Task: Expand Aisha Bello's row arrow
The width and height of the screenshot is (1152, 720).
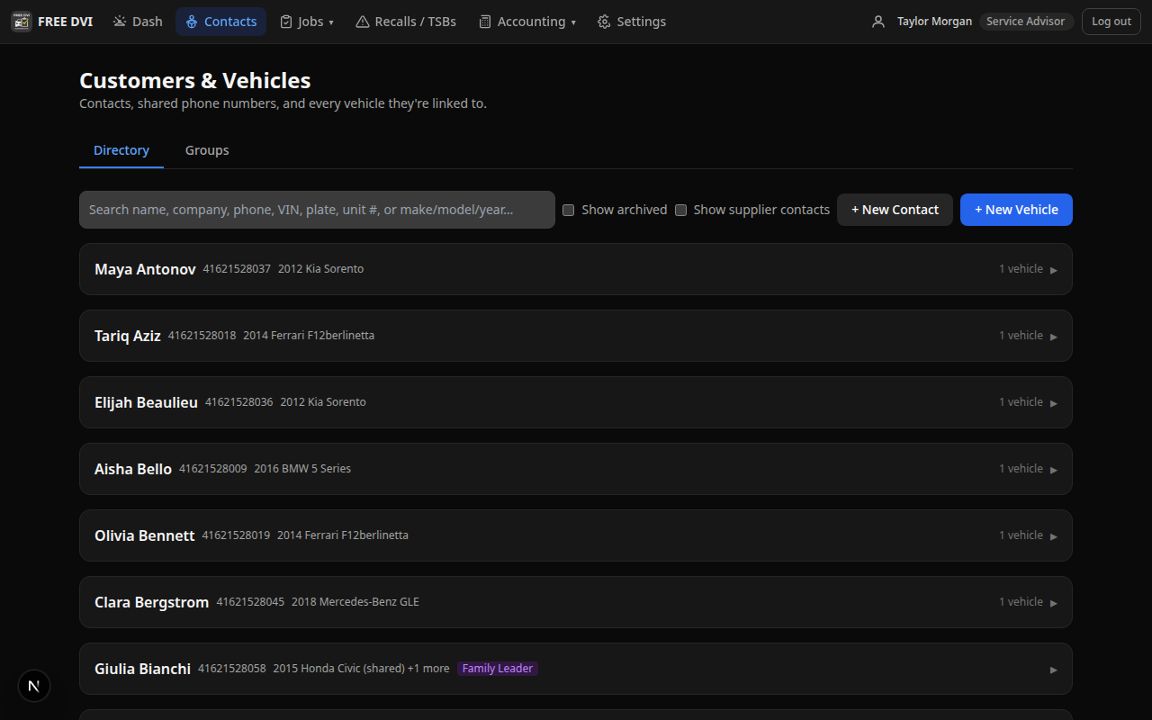Action: [x=1054, y=470]
